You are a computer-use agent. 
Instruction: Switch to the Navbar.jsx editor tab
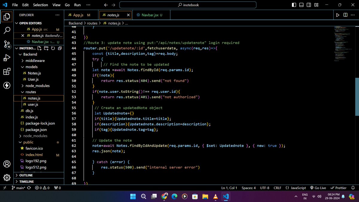click(x=151, y=15)
